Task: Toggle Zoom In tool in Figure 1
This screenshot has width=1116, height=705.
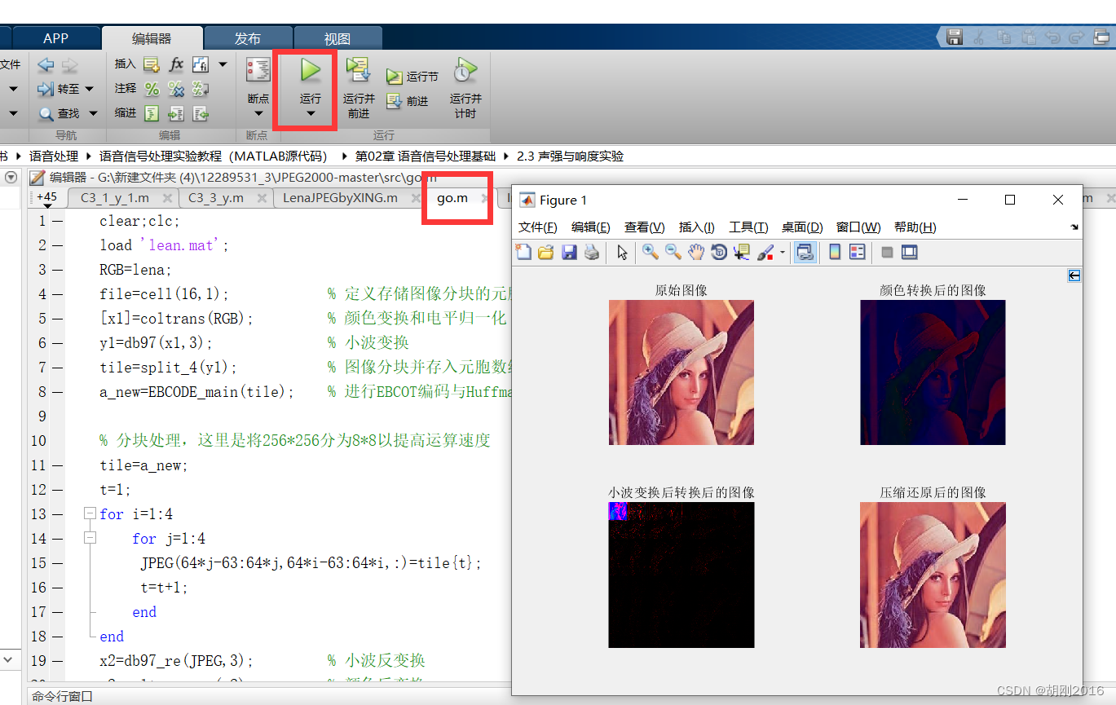Action: [x=651, y=253]
